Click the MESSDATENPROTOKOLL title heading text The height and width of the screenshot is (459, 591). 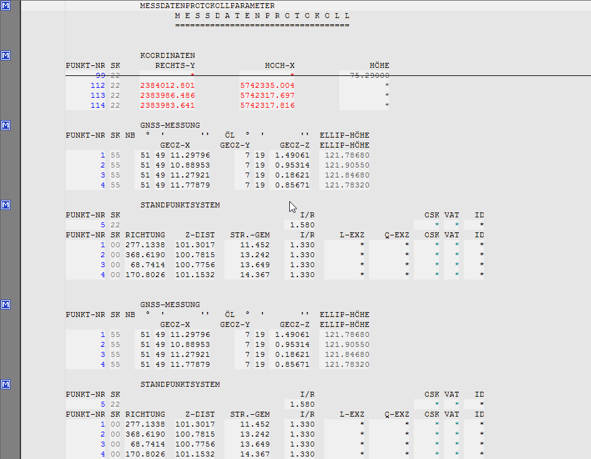click(x=262, y=16)
